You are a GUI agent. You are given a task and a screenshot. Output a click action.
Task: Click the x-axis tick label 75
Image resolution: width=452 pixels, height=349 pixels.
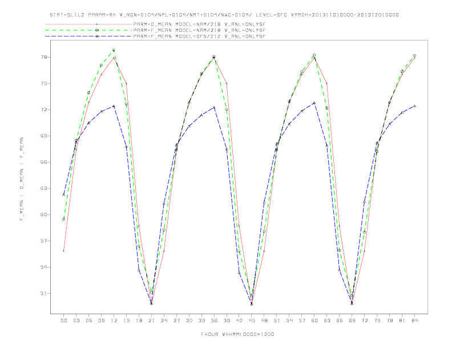pyautogui.click(x=377, y=320)
